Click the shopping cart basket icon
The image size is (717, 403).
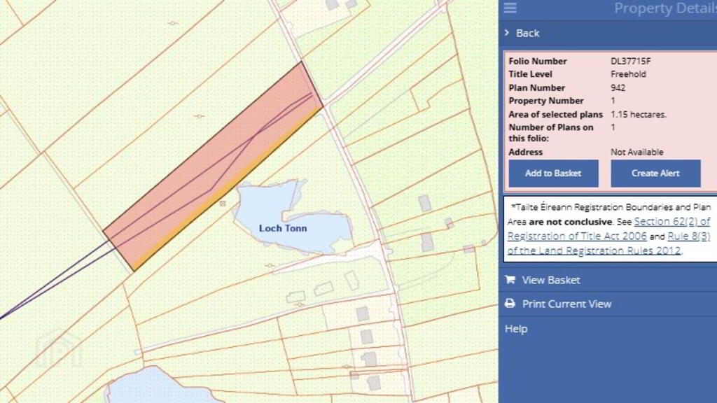(x=510, y=280)
